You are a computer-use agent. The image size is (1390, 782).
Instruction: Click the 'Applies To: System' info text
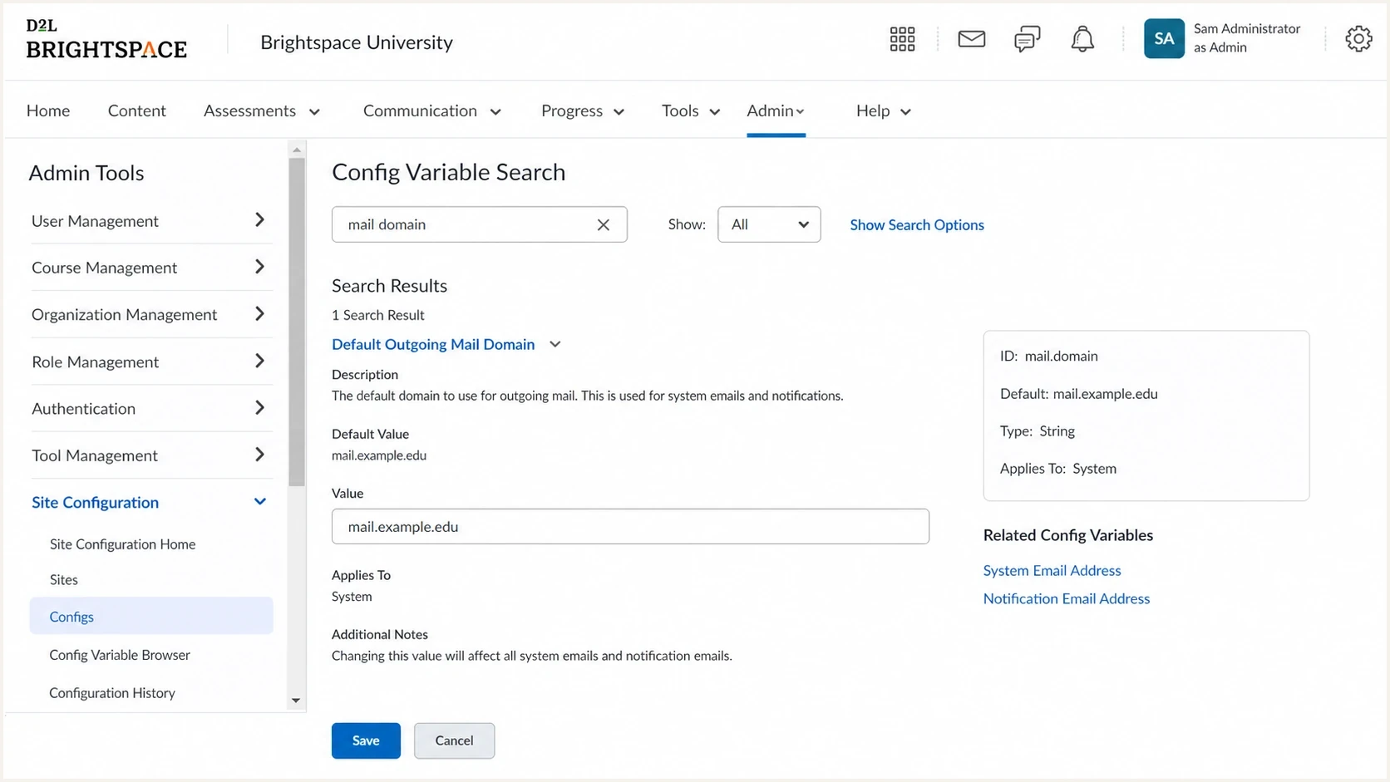(x=1058, y=469)
